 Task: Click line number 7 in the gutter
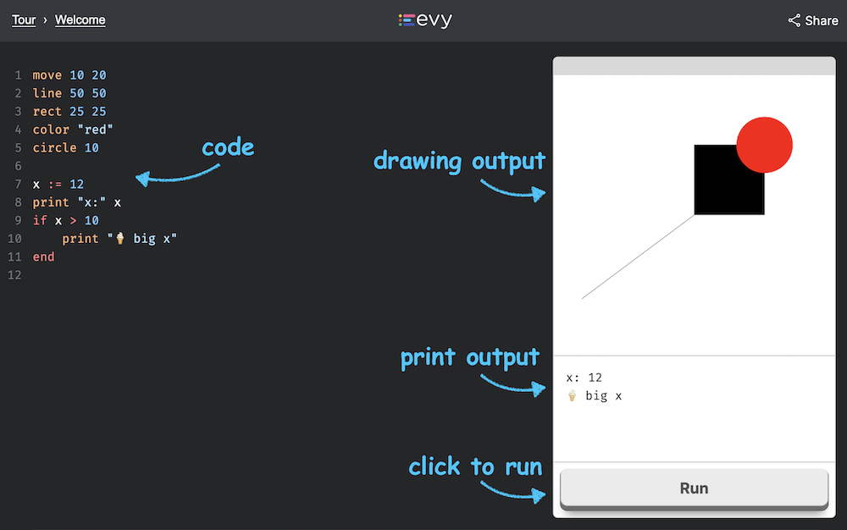pyautogui.click(x=17, y=184)
